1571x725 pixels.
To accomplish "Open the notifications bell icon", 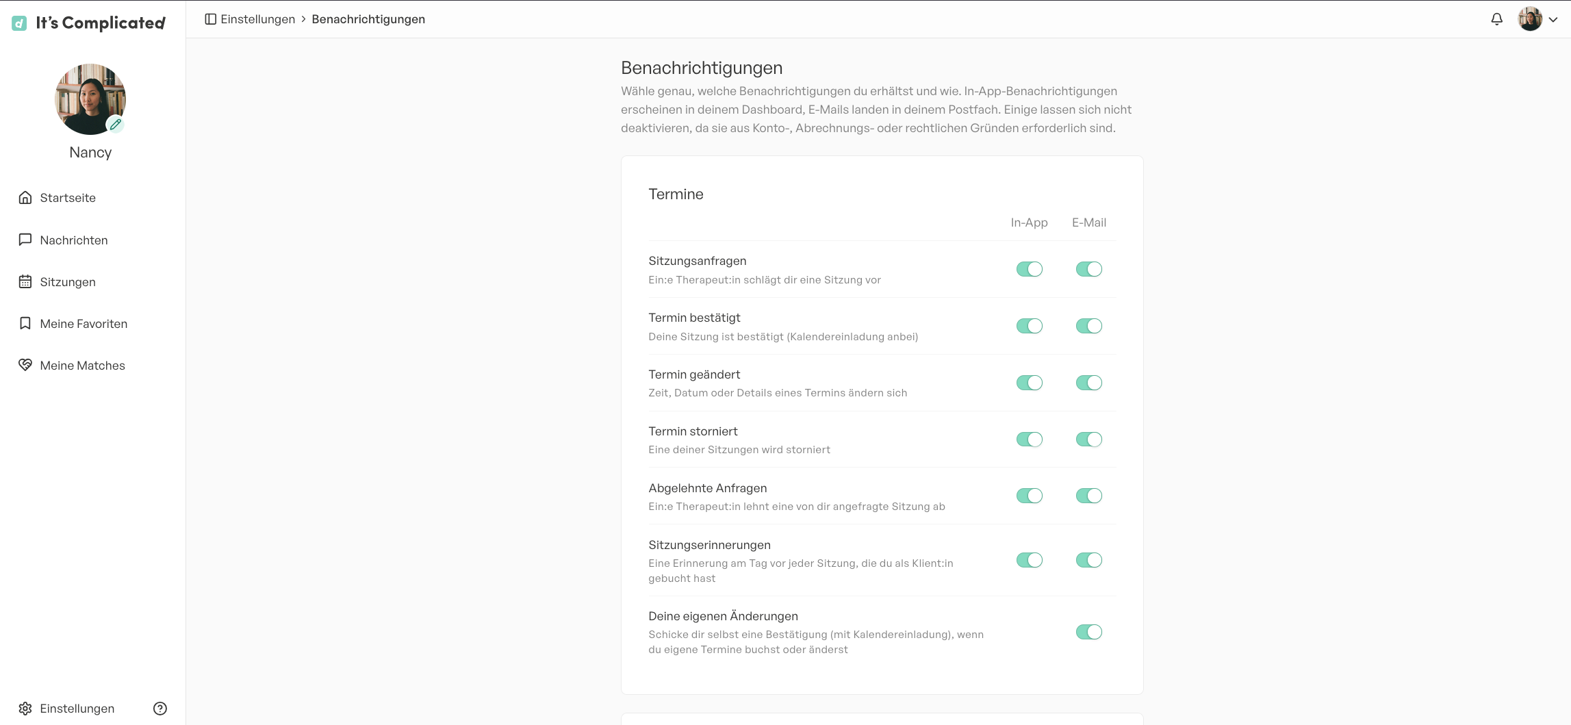I will point(1496,19).
